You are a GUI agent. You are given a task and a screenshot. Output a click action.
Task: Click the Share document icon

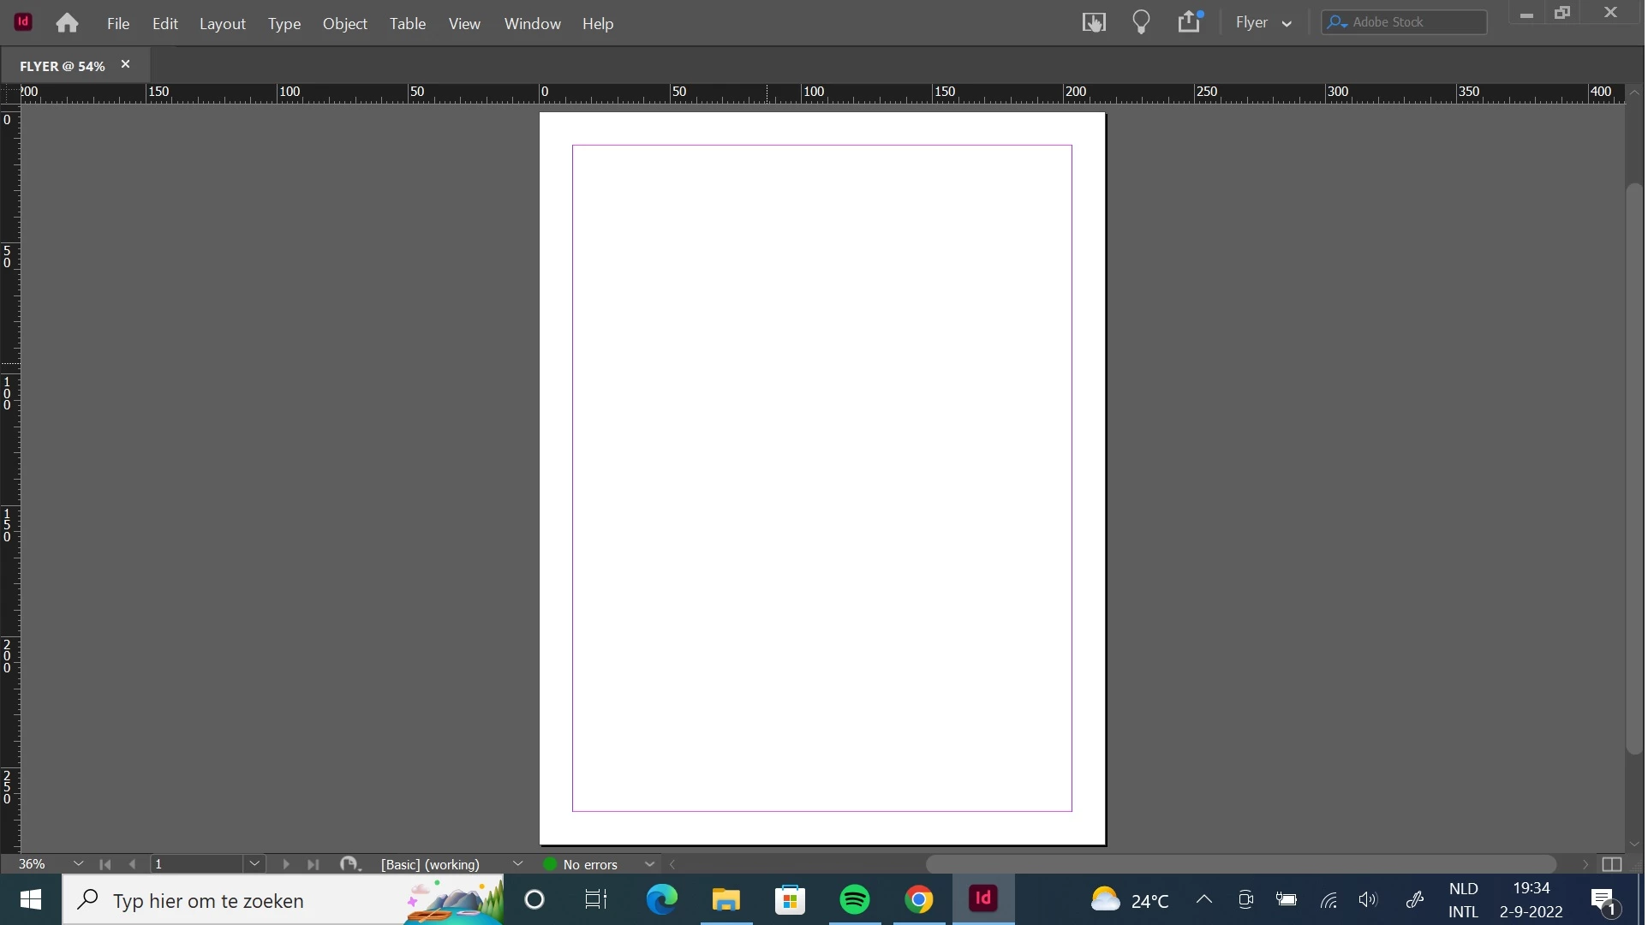pos(1191,21)
